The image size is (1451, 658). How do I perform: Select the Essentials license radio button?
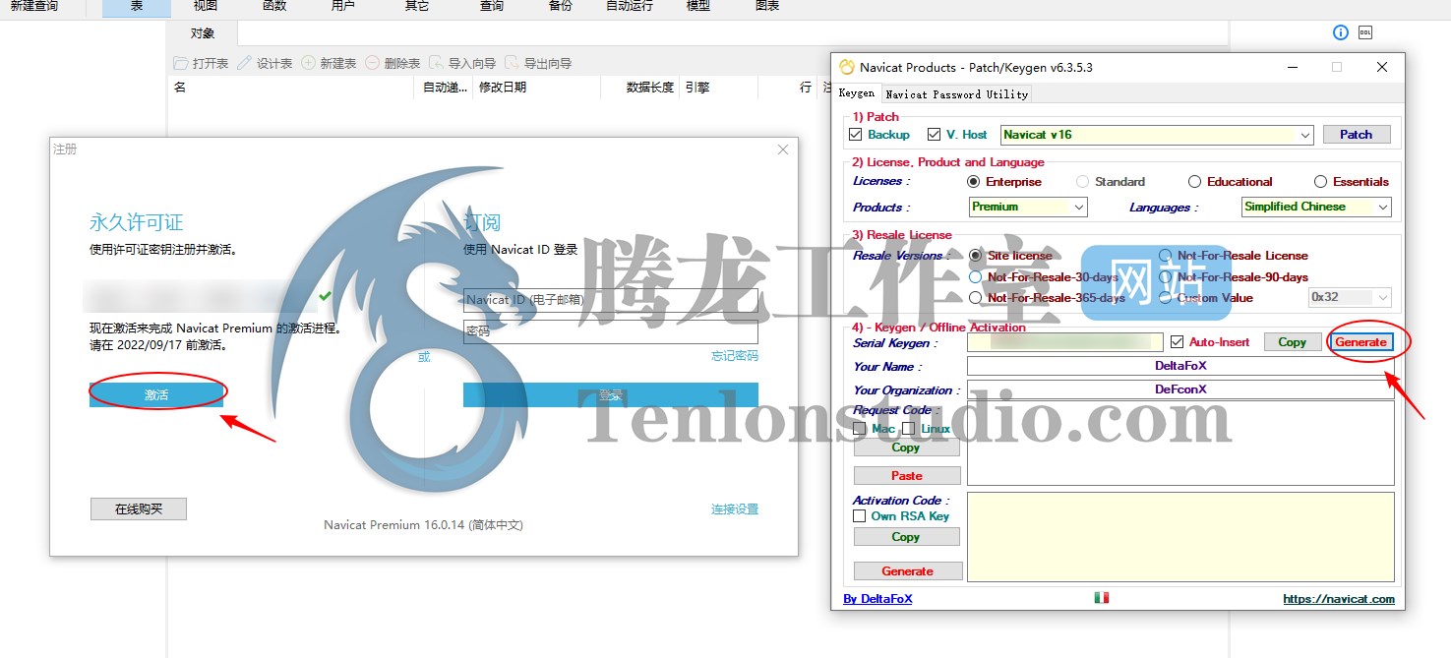(1320, 182)
